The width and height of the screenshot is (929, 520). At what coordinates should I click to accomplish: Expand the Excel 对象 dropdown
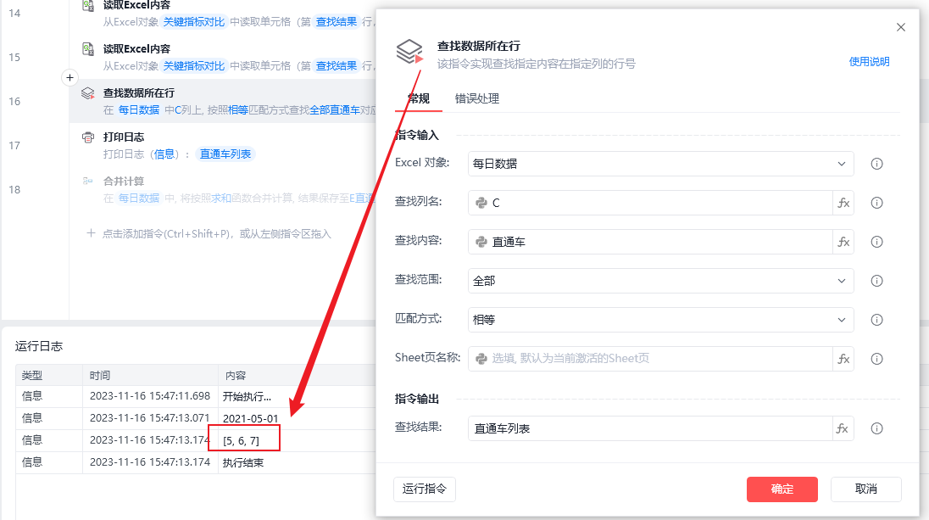click(x=660, y=164)
